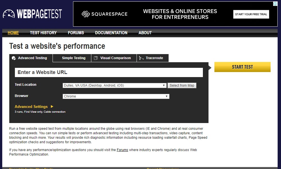Click the '3 runs, First View only, Cable connection' text

pyautogui.click(x=40, y=112)
